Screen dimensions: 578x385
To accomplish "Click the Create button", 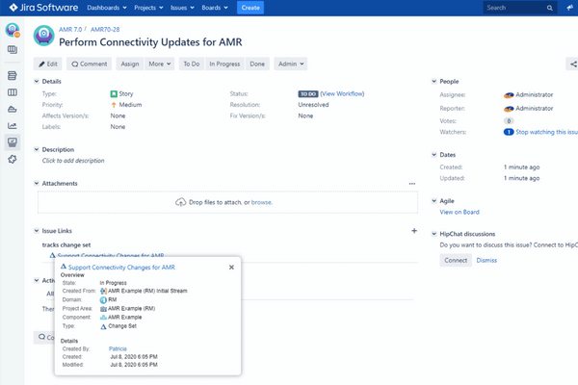I will point(250,8).
